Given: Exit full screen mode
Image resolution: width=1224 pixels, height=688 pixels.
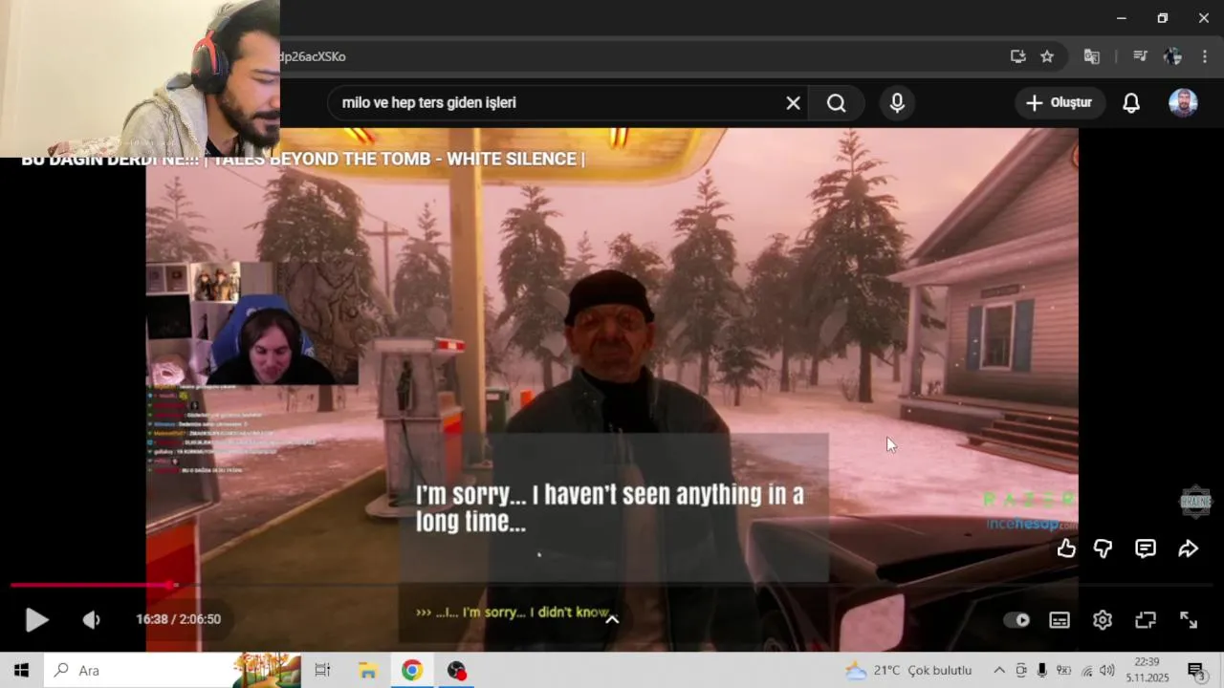Looking at the screenshot, I should (1189, 619).
